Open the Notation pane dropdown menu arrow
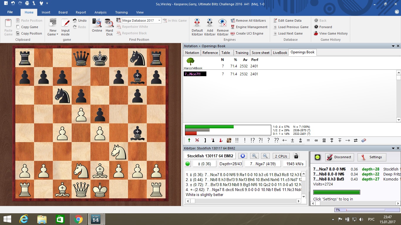The width and height of the screenshot is (401, 225). click(393, 46)
